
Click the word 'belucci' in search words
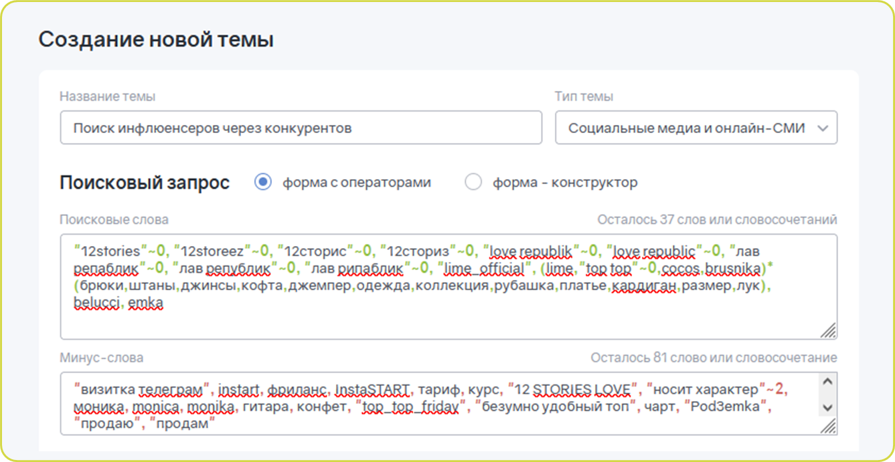[96, 303]
